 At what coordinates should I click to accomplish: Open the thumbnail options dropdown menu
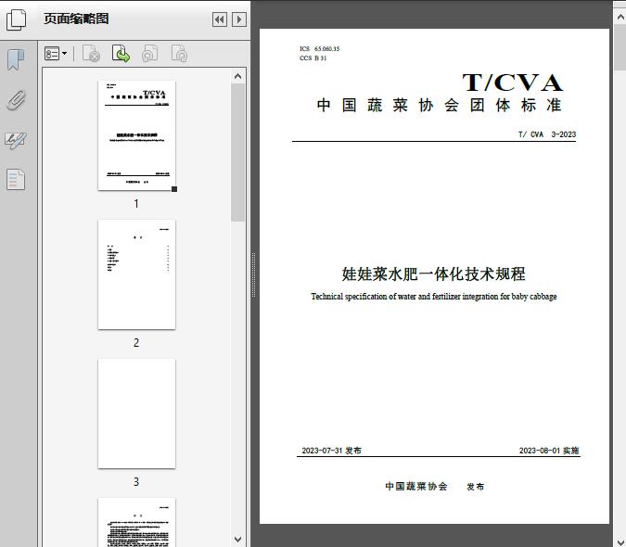(56, 54)
